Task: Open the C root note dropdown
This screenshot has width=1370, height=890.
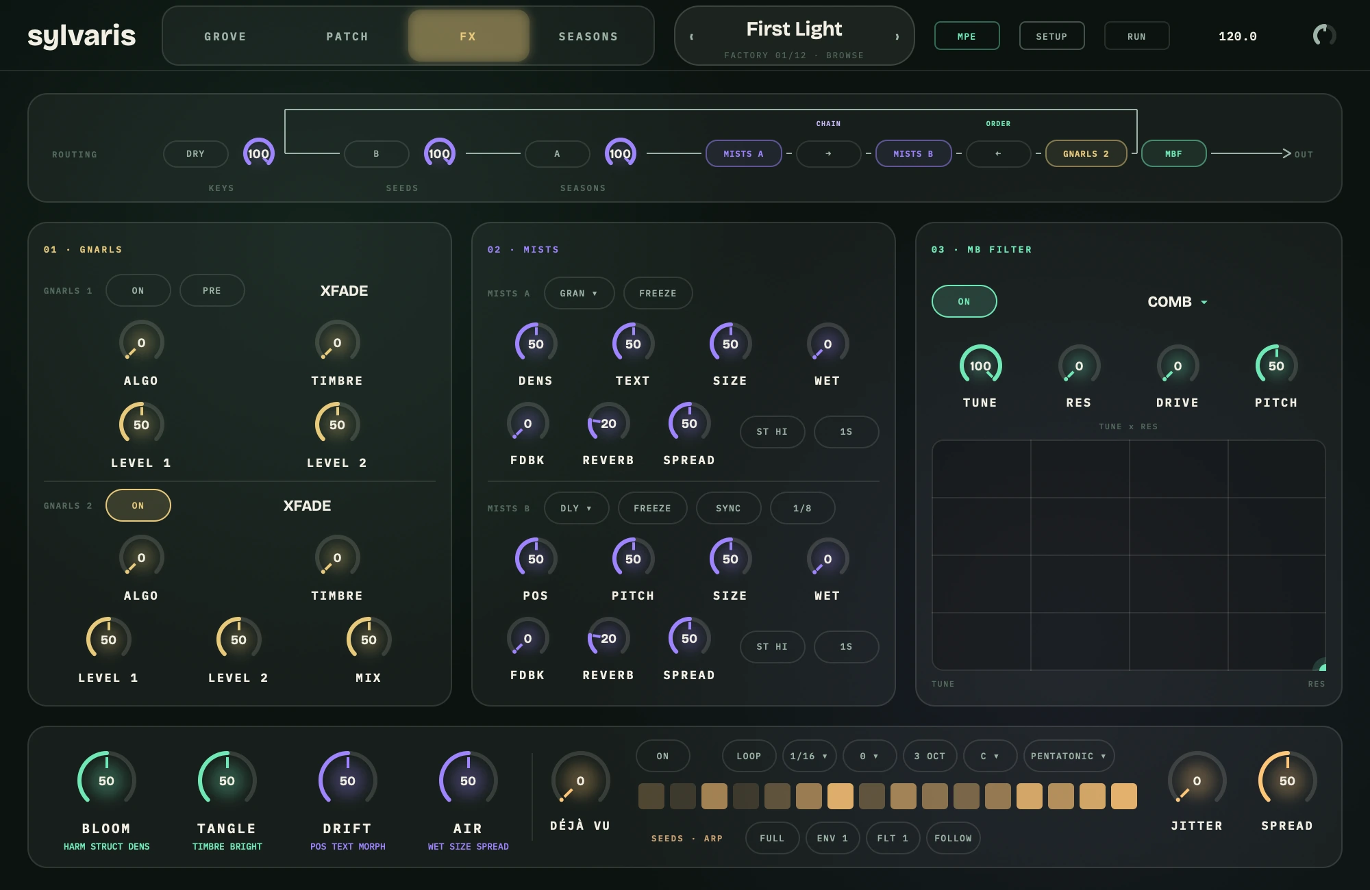Action: (x=991, y=756)
